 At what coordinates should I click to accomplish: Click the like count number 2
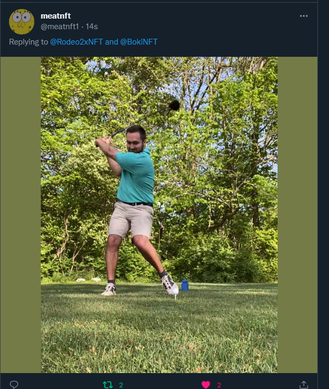pyautogui.click(x=219, y=385)
